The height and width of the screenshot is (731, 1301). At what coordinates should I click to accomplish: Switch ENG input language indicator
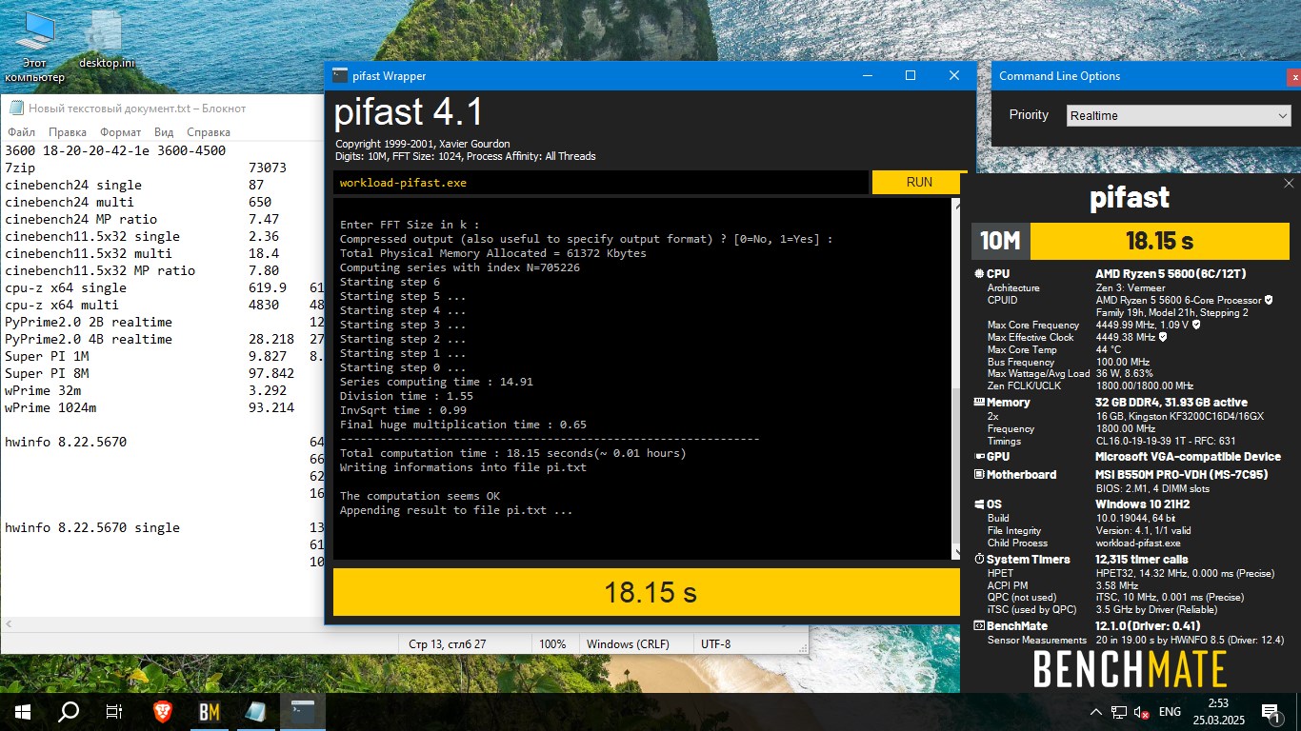(1170, 712)
